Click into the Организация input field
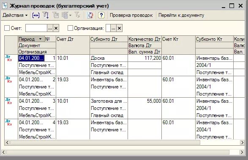Screen dimensions: 248x160 click(x=108, y=28)
